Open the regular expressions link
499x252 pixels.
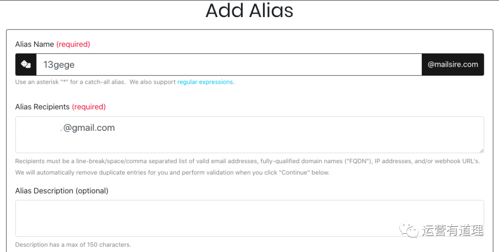[x=205, y=82]
